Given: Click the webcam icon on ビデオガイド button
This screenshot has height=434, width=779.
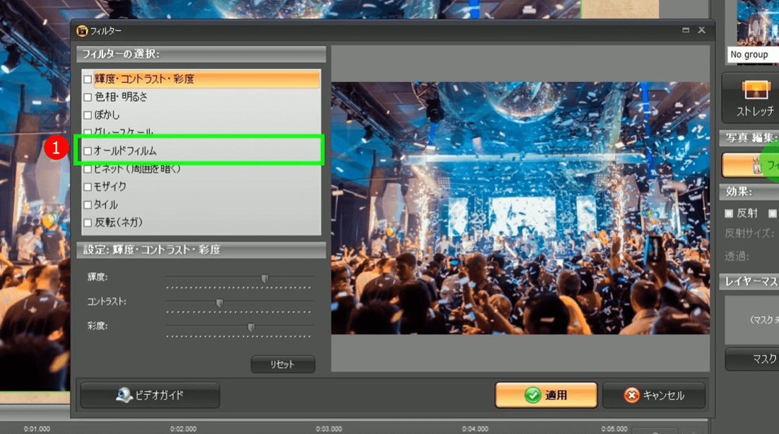Looking at the screenshot, I should (126, 395).
